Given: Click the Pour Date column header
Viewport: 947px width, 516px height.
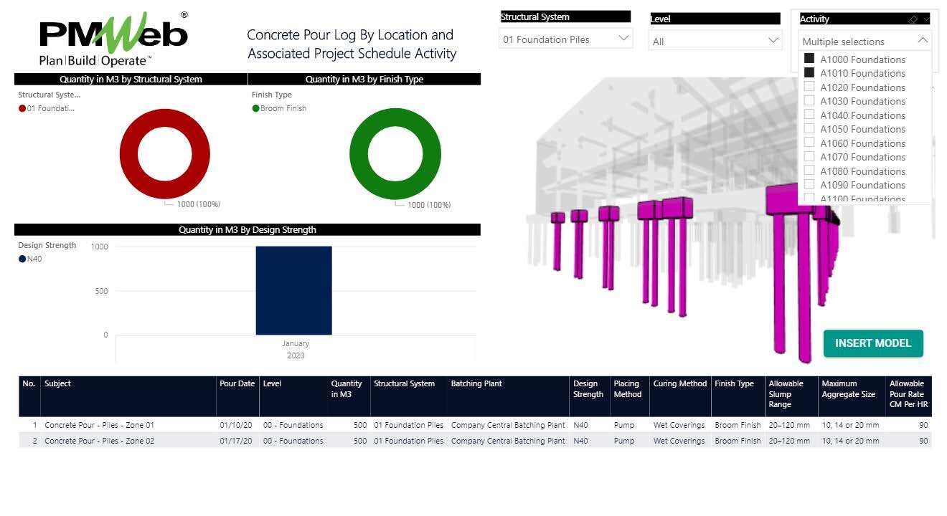Looking at the screenshot, I should [237, 383].
